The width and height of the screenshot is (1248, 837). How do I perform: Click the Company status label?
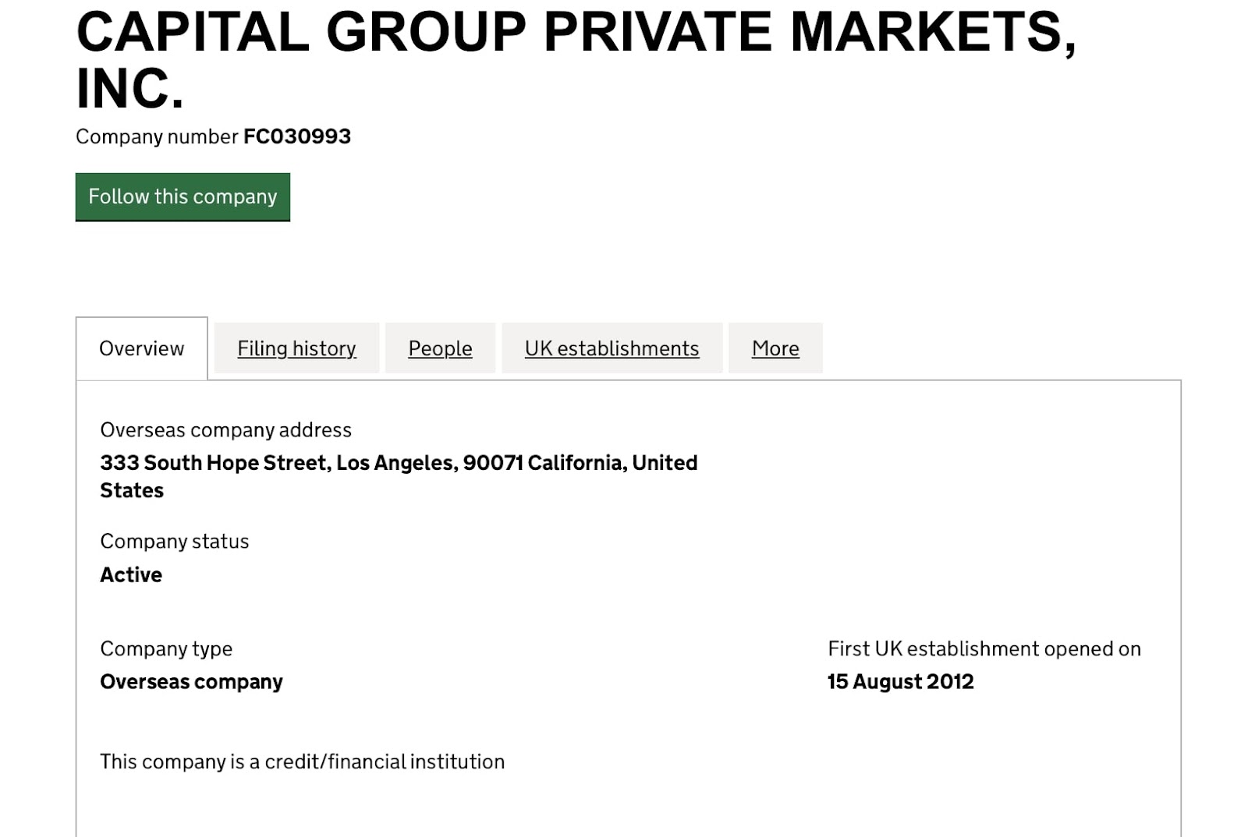[174, 542]
